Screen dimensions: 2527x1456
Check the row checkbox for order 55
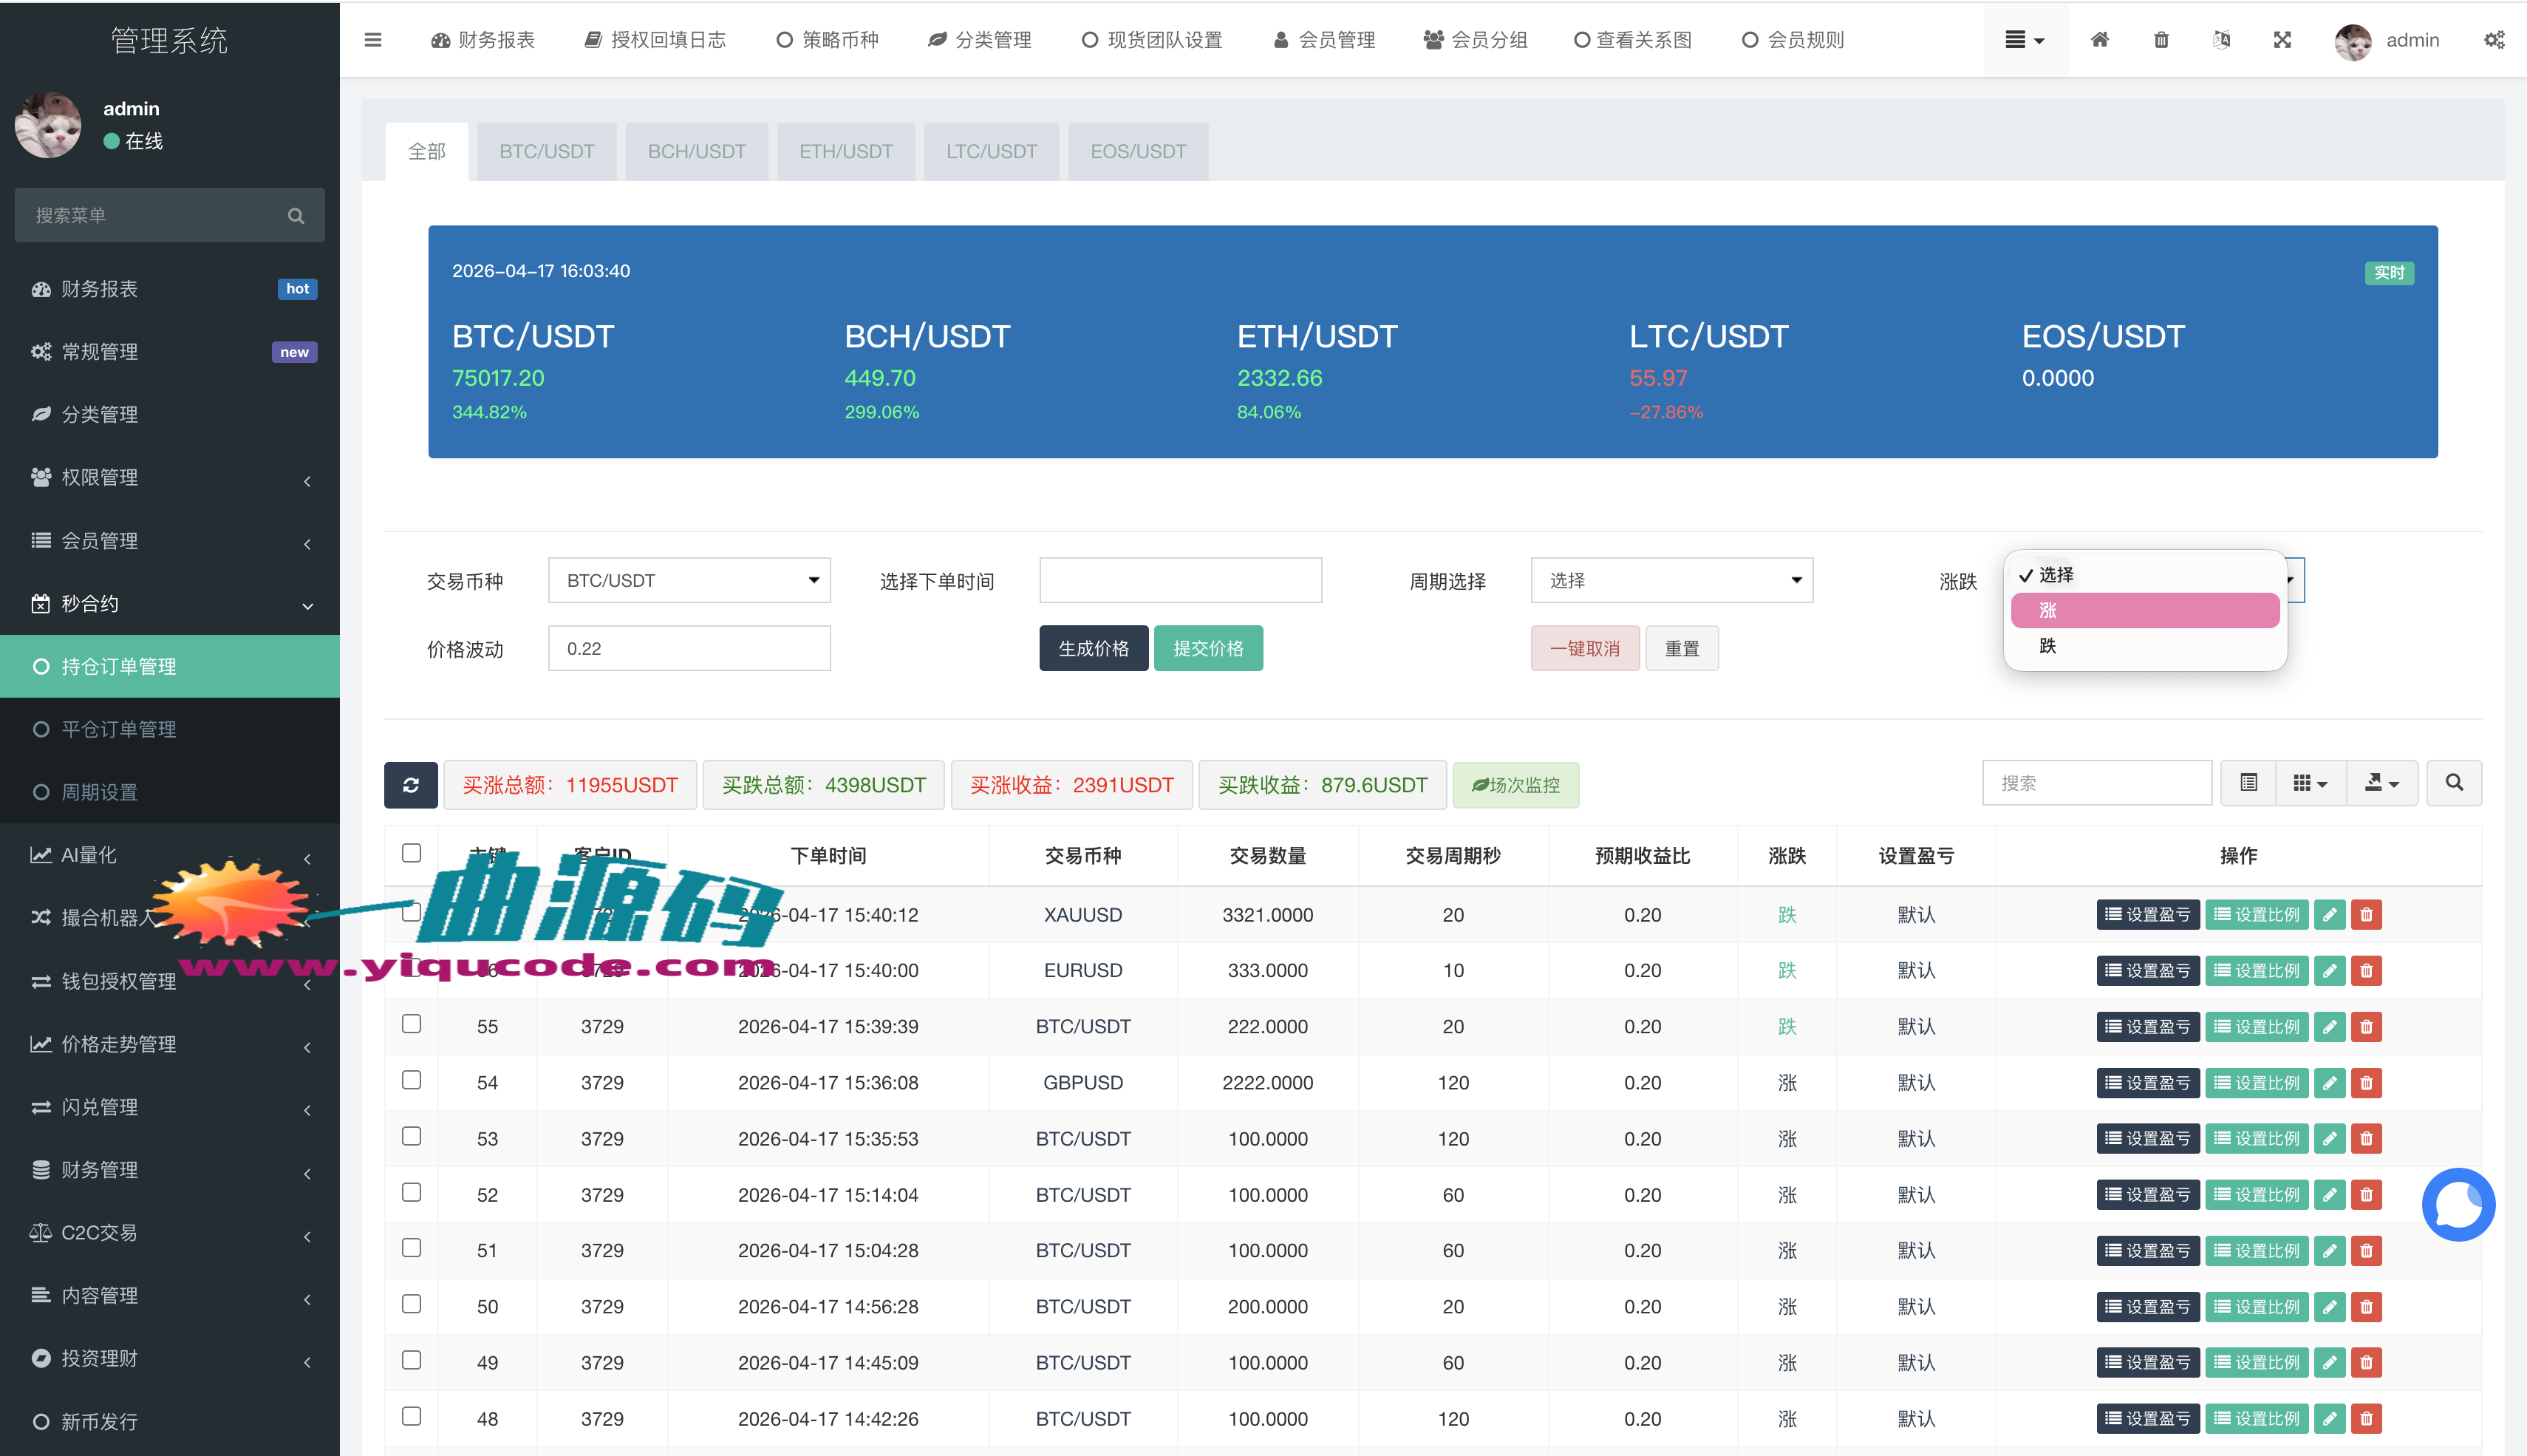pos(411,1024)
